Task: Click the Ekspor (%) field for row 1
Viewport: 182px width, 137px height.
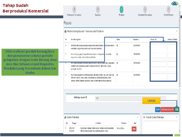Action: [158, 47]
